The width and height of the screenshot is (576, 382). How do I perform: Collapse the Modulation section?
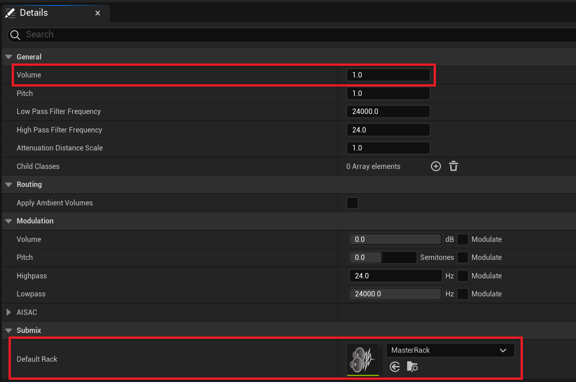[9, 221]
